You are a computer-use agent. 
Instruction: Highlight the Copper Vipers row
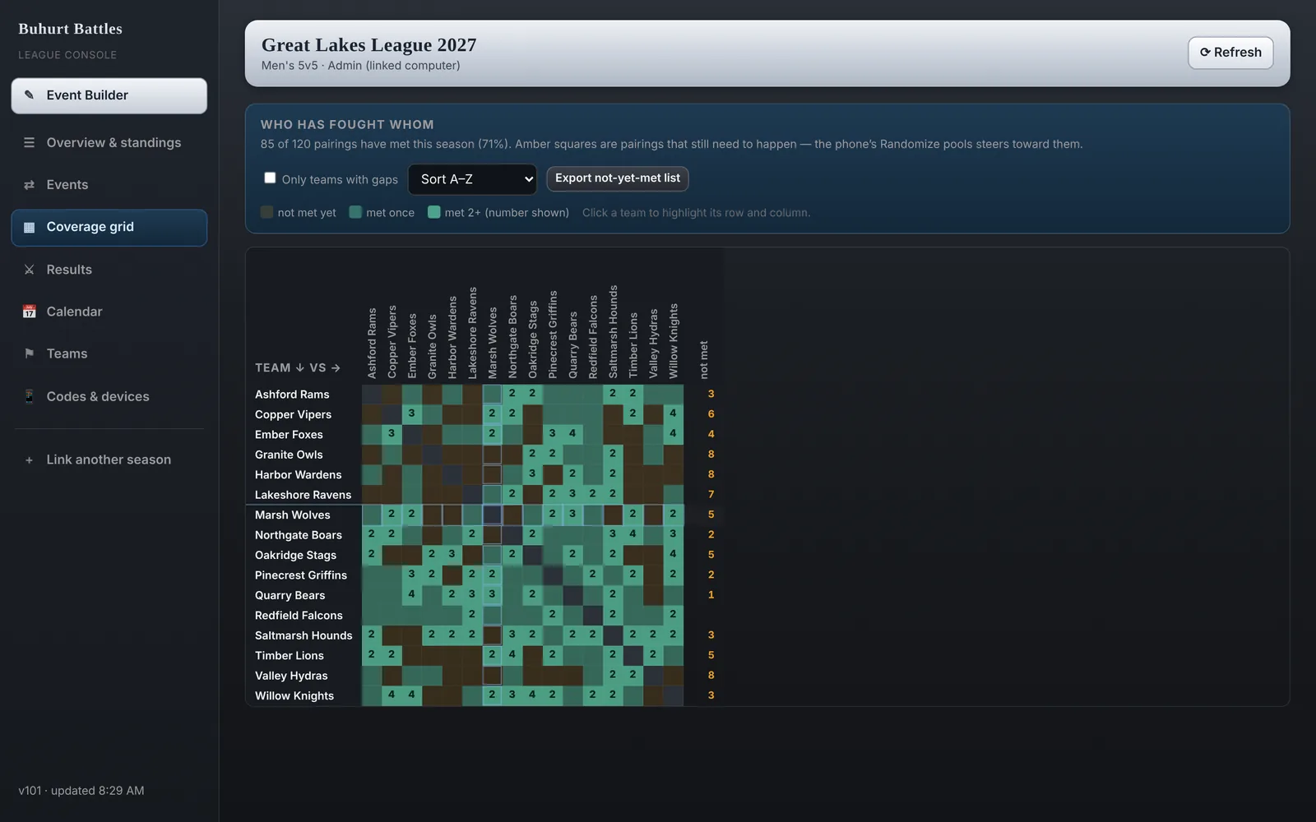coord(293,414)
